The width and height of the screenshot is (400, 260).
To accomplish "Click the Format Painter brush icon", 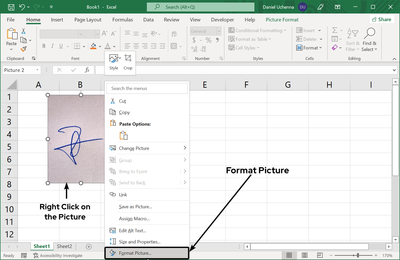I will click(23, 49).
